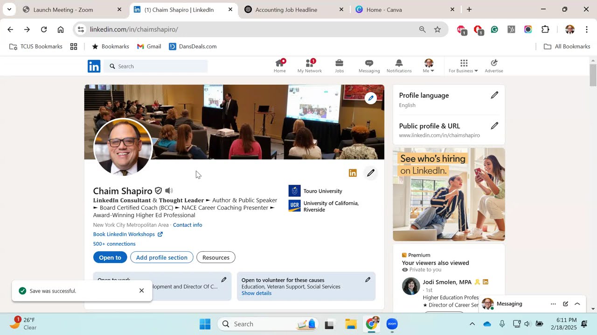The height and width of the screenshot is (335, 597).
Task: Click Add profile section button
Action: coord(161,257)
